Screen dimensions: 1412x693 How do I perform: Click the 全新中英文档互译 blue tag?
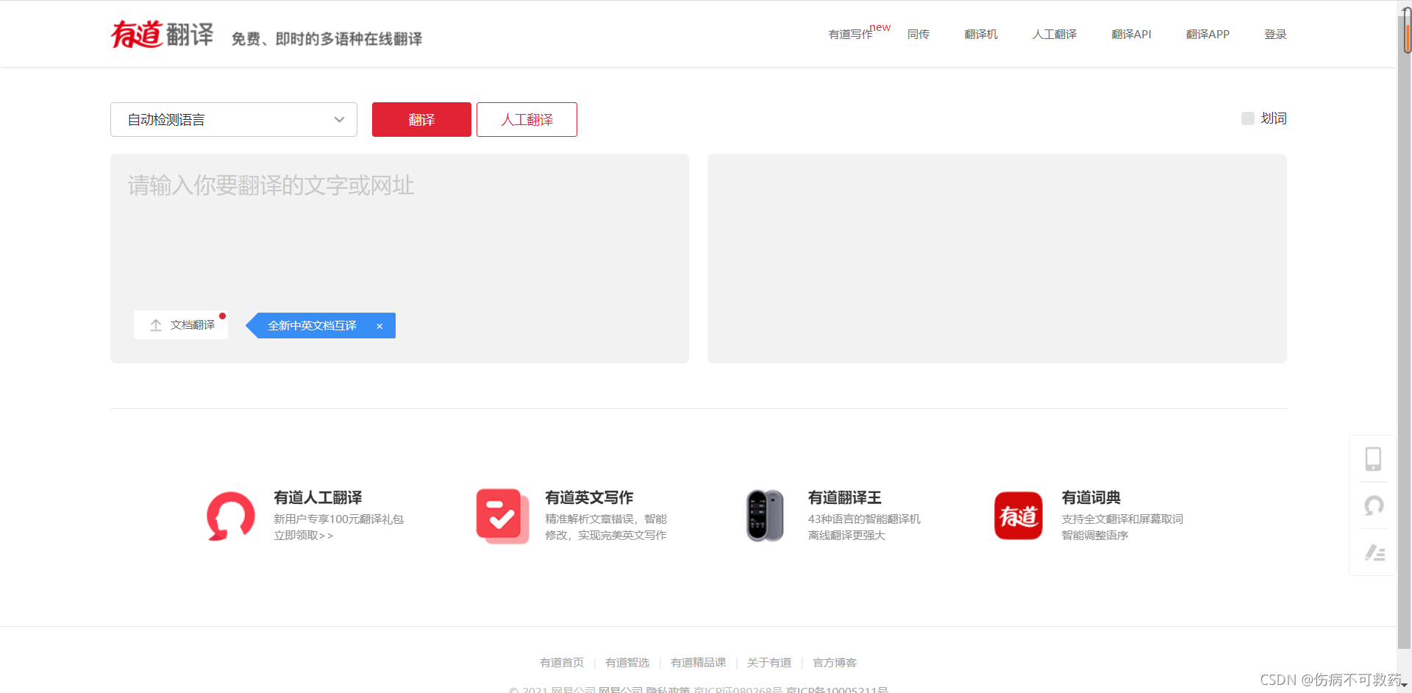321,326
